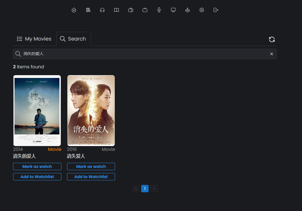This screenshot has width=302, height=211.
Task: Mark the 2014 movie as watched
Action: pyautogui.click(x=37, y=166)
